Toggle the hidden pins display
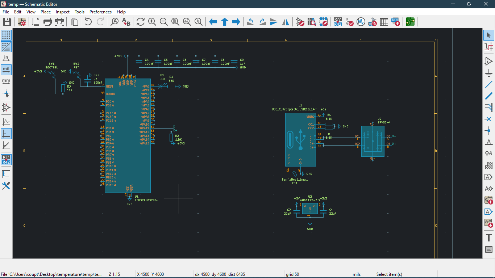Image resolution: width=495 pixels, height=278 pixels. point(6,108)
